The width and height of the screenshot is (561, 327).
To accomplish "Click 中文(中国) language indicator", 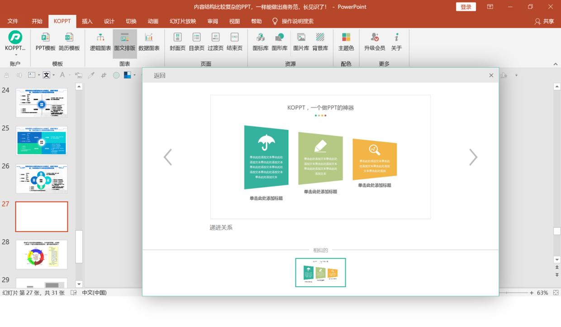I will 94,293.
